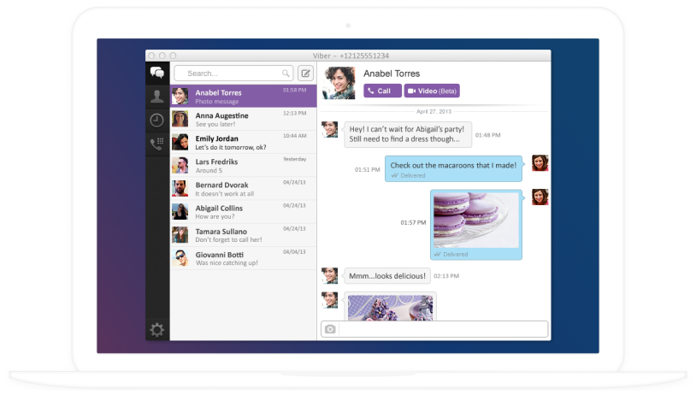Open settings gear icon
The height and width of the screenshot is (400, 696).
pos(157,330)
